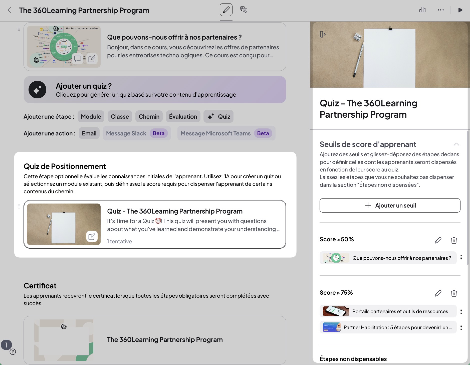Screen dimensions: 470x365
Task: Click the Quiz de Positionnement heading
Action: coord(65,166)
